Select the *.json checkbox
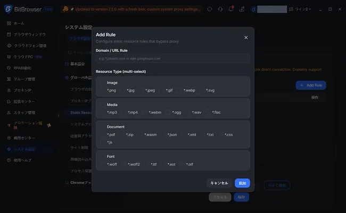Viewport: 346px width, 213px height. pos(163,134)
